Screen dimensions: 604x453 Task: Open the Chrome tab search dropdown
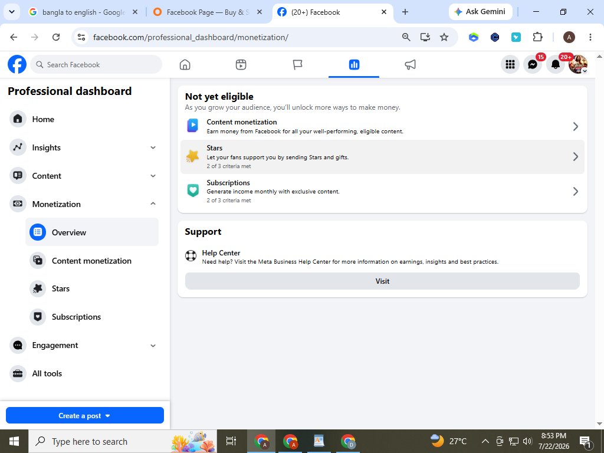(x=12, y=12)
